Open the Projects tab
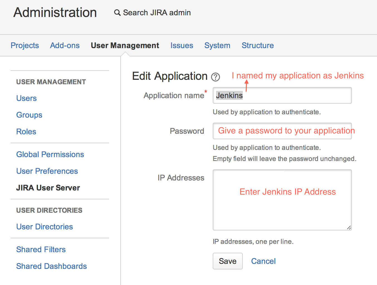377x285 pixels. point(25,45)
